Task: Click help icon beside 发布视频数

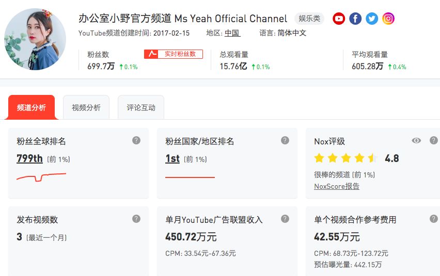Action: [136, 219]
